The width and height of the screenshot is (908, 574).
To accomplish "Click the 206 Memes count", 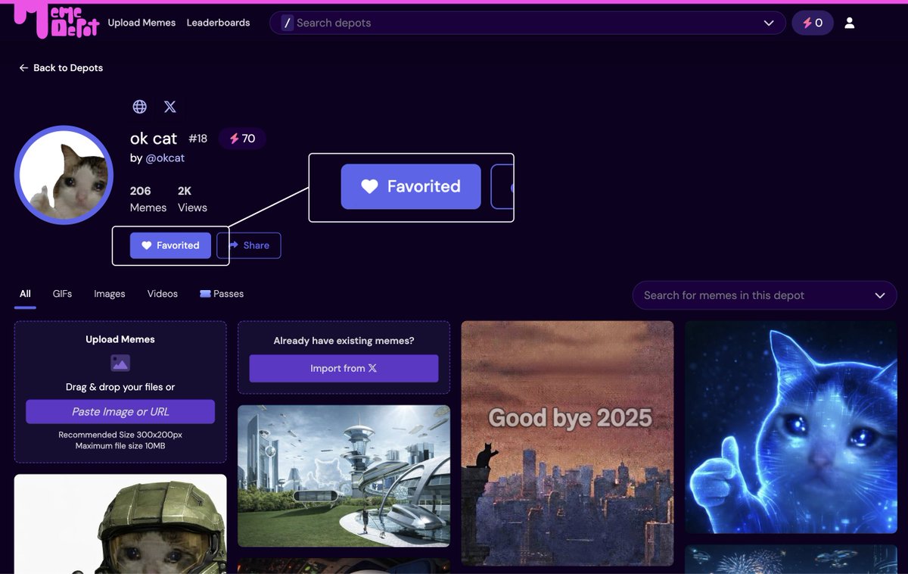I will click(148, 199).
